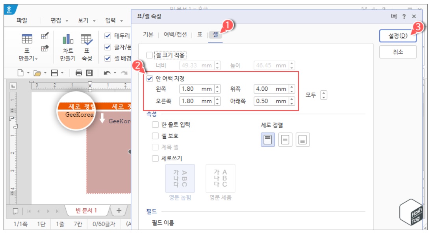Click the 아래쪽 margin value field
The image size is (430, 233).
click(271, 101)
